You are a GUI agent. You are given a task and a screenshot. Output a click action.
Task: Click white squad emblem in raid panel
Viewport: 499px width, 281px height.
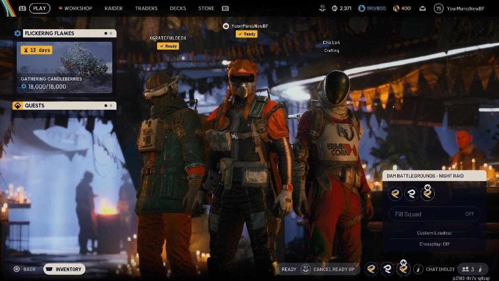coord(411,194)
